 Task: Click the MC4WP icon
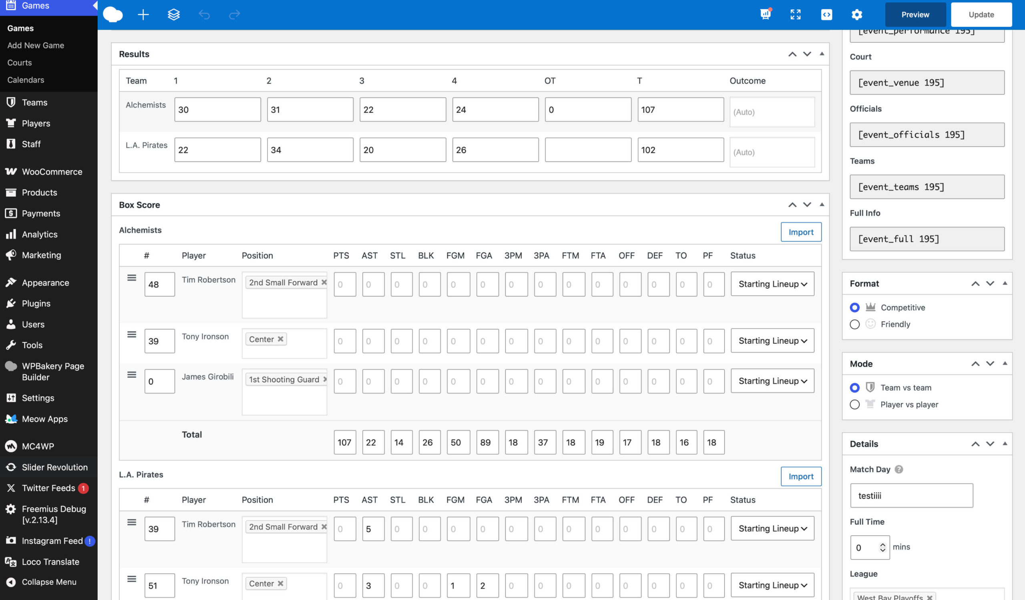(11, 446)
